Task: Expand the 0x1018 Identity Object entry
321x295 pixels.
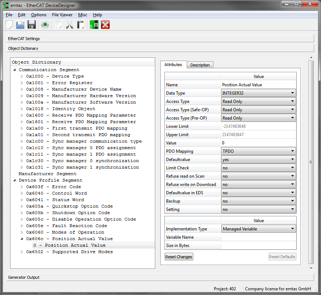Action: pyautogui.click(x=21, y=108)
